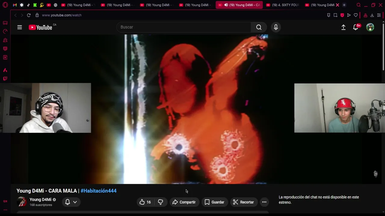Take a snapshot with the capture icon
Viewport: 385px width, 216px height.
coord(335,15)
